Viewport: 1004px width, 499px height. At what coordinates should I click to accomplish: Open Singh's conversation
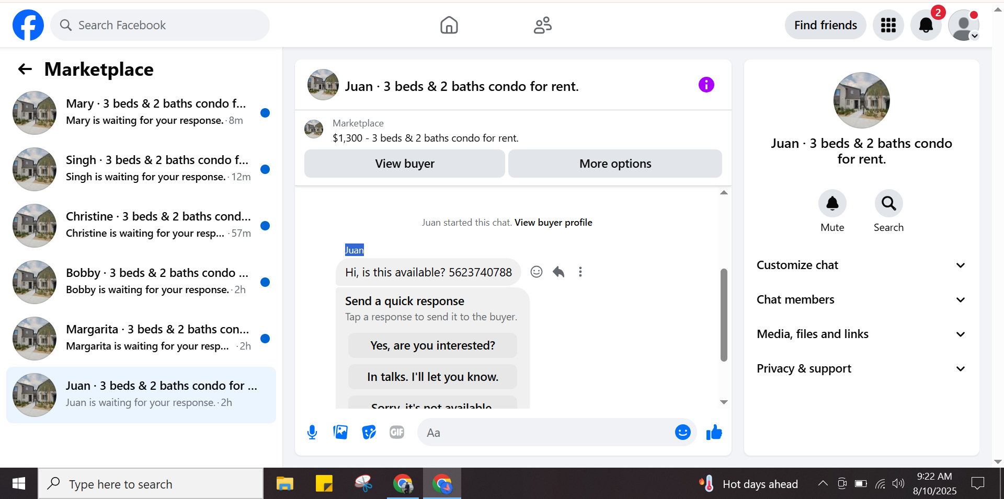141,169
